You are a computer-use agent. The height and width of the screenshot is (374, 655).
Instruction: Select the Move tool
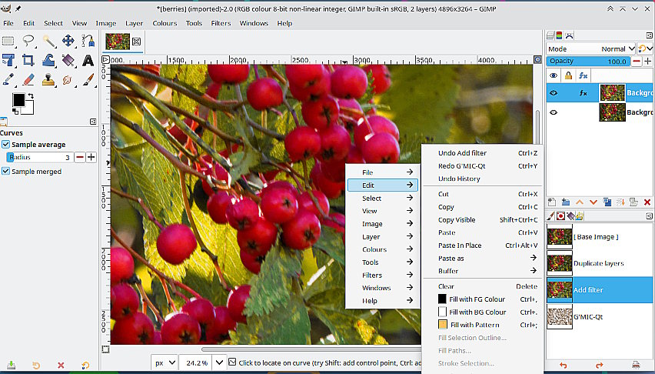click(x=68, y=42)
